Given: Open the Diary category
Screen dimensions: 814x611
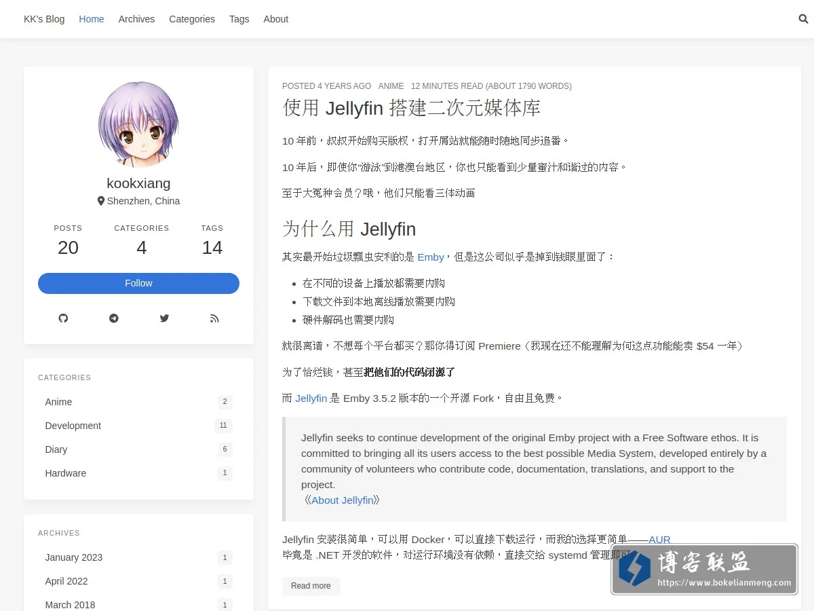Looking at the screenshot, I should 138,449.
